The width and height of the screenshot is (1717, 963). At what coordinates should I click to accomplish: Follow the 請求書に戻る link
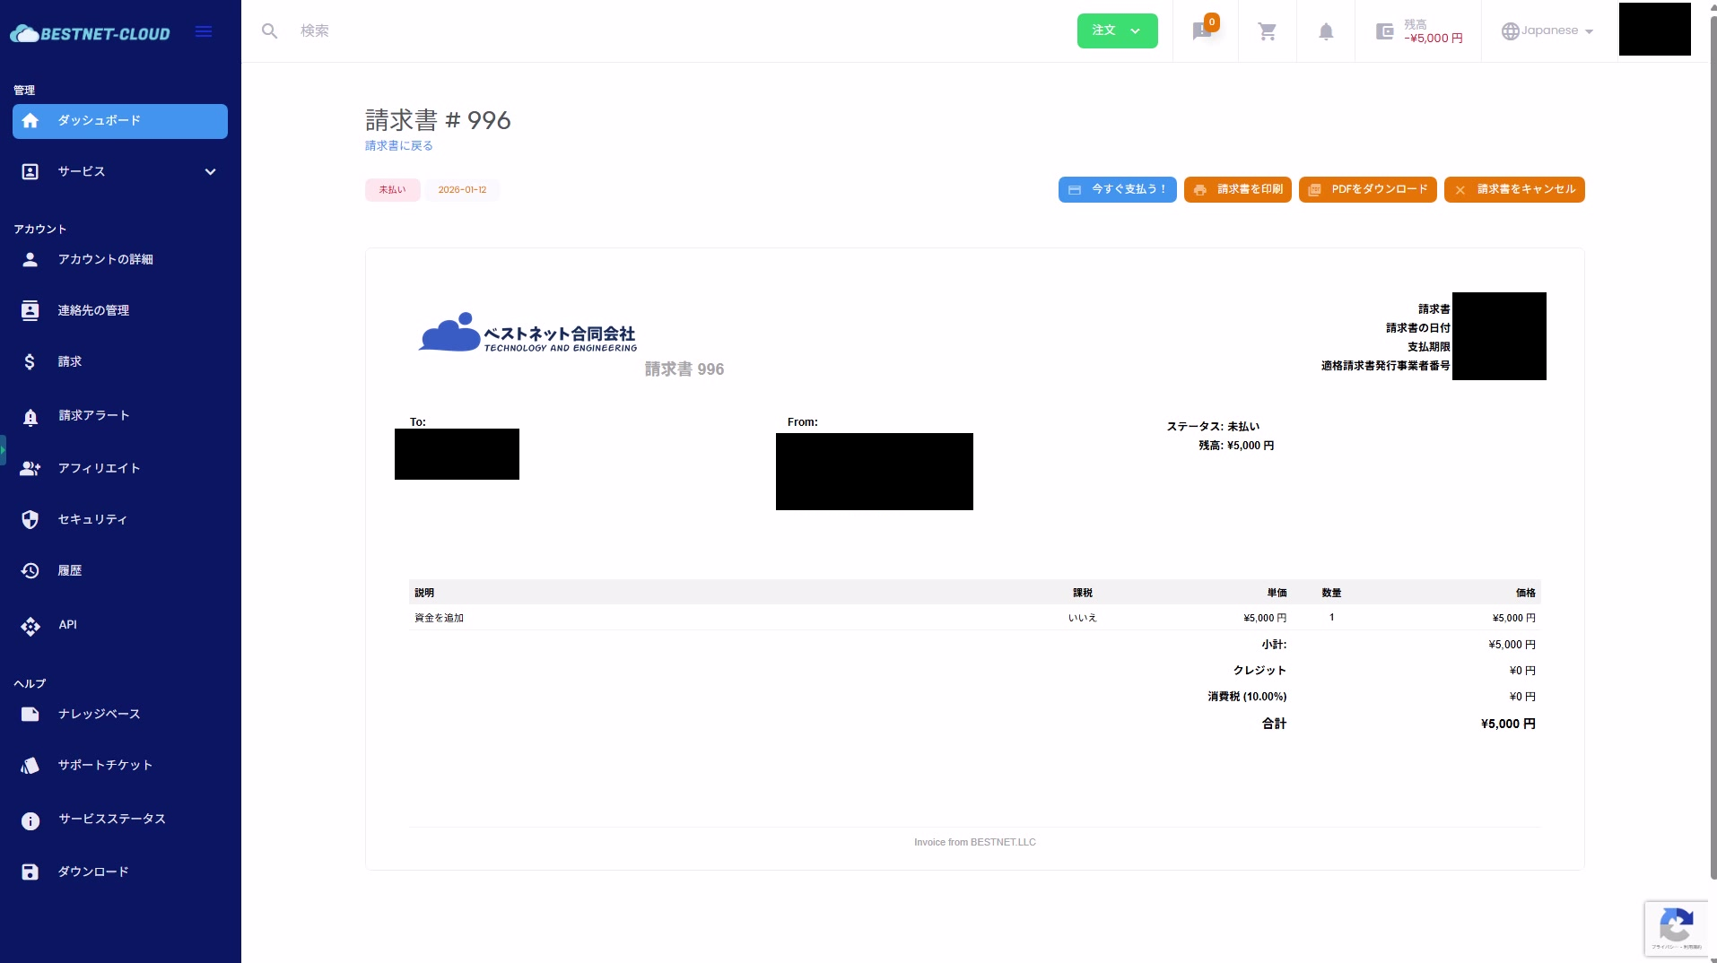[x=398, y=145]
